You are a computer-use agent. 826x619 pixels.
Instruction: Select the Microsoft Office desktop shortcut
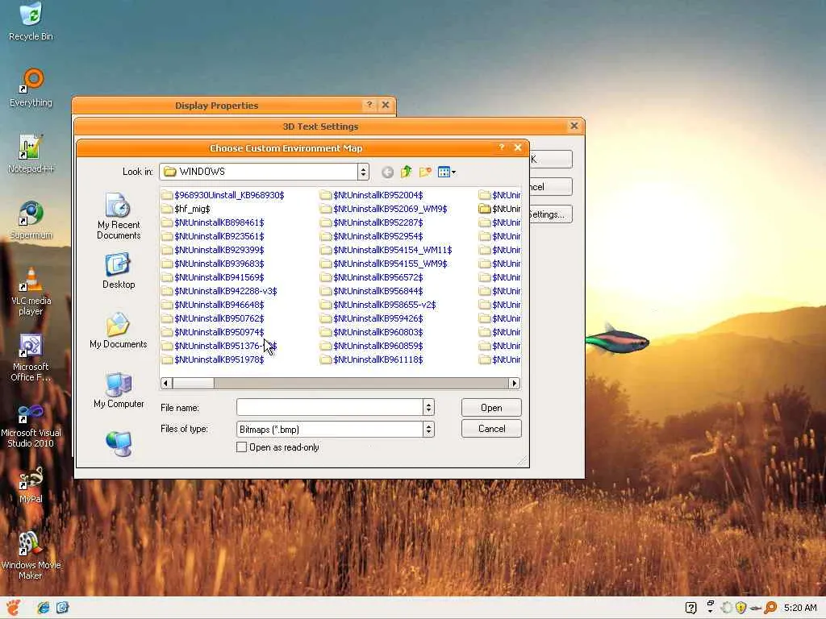(31, 358)
